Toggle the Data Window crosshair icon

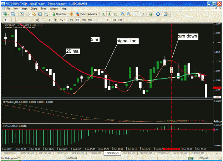[x=28, y=14]
